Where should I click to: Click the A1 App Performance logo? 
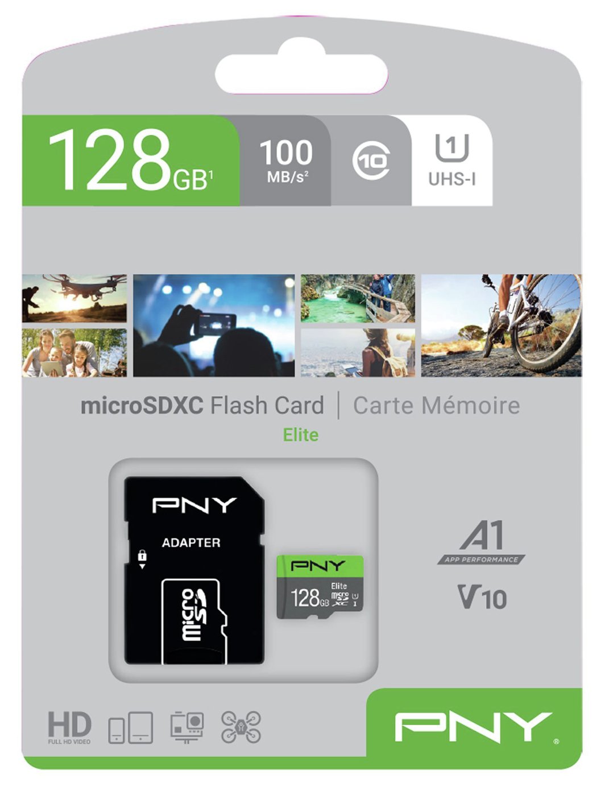pyautogui.click(x=481, y=542)
